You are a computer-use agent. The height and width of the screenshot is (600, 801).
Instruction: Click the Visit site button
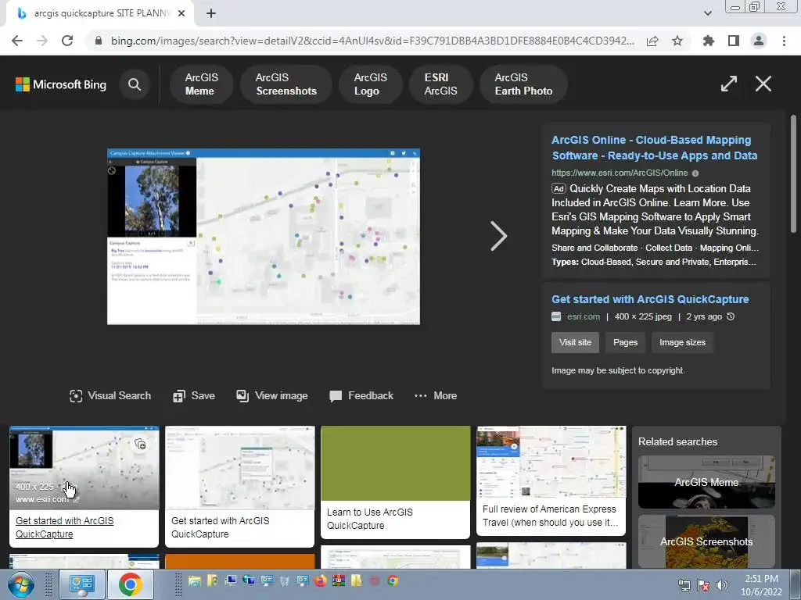click(x=575, y=342)
